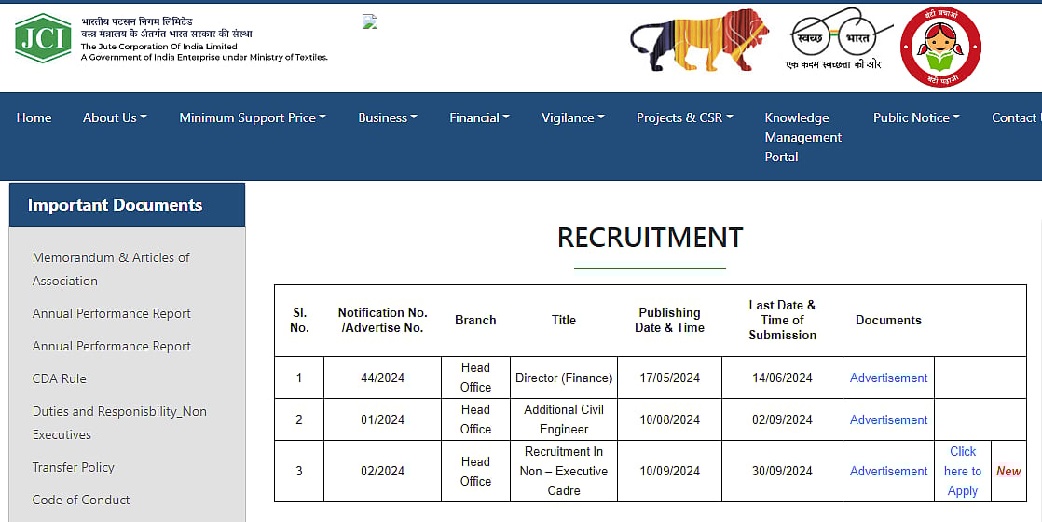This screenshot has height=522, width=1042.
Task: Click the 'Notification No. /Advertise No.' header
Action: tap(383, 320)
